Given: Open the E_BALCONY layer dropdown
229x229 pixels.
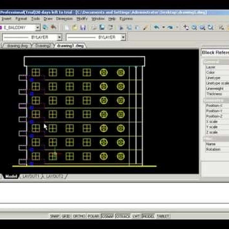Looking at the screenshot, I should click(38, 27).
